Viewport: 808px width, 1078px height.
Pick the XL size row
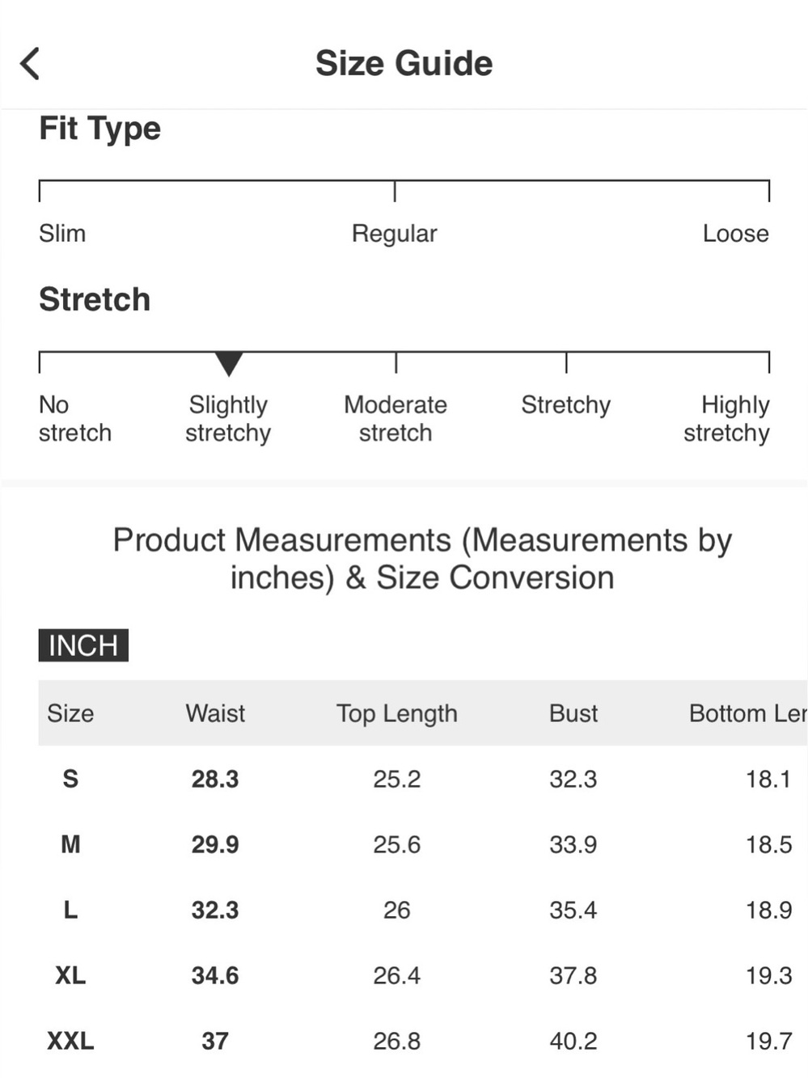pyautogui.click(x=423, y=975)
